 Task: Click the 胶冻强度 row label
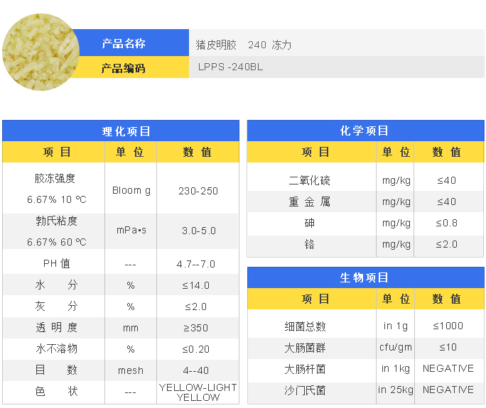(55, 178)
